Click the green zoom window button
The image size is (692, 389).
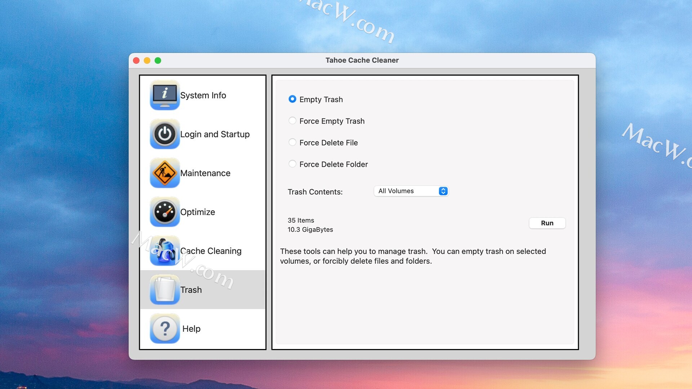coord(158,61)
